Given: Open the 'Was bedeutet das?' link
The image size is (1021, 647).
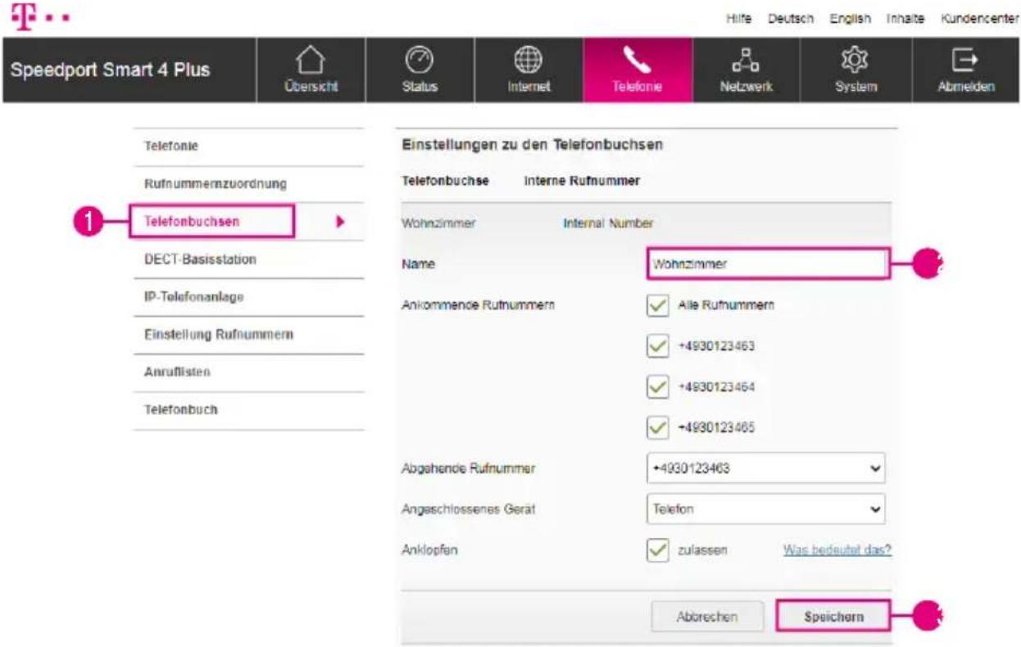Looking at the screenshot, I should click(x=837, y=550).
